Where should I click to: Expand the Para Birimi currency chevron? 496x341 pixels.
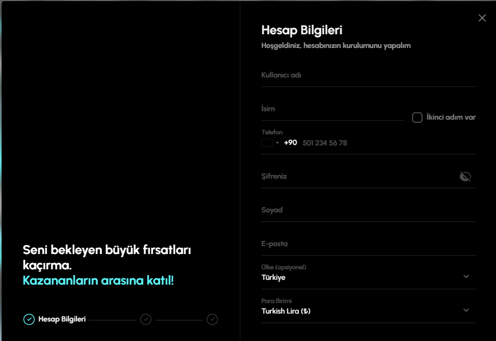point(466,310)
